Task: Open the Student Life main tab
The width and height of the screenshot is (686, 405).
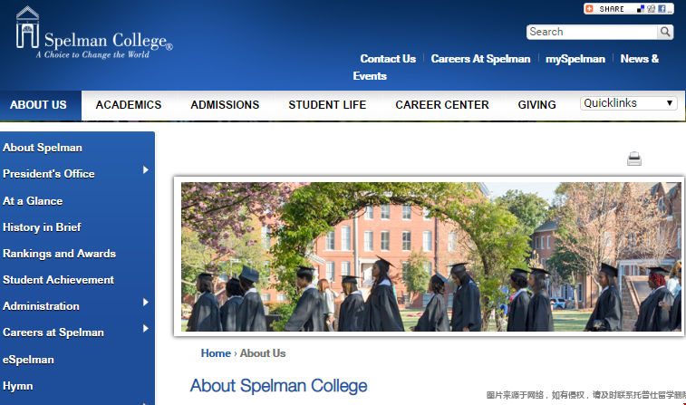Action: point(327,105)
